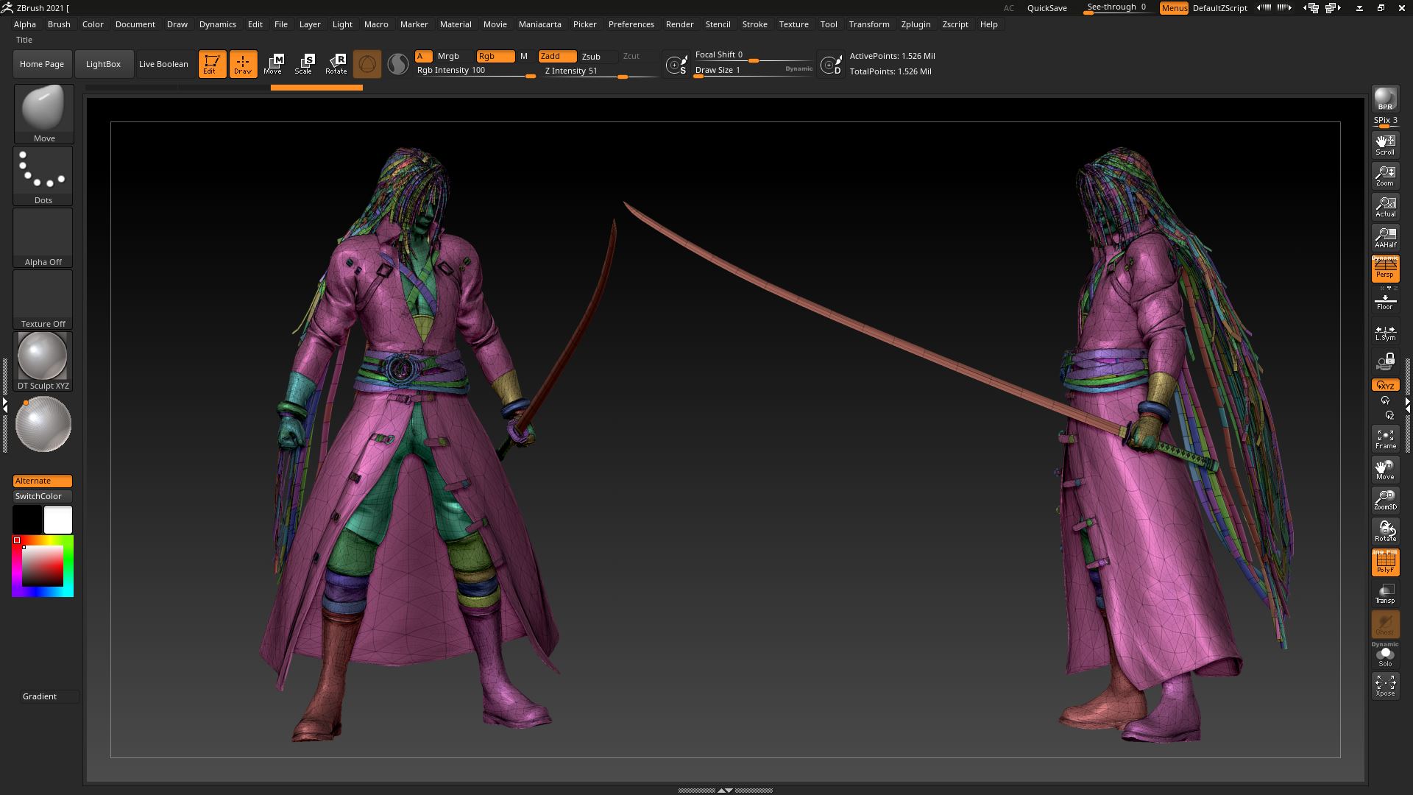The height and width of the screenshot is (795, 1413).
Task: Click next UI layout icon
Action: (1334, 8)
